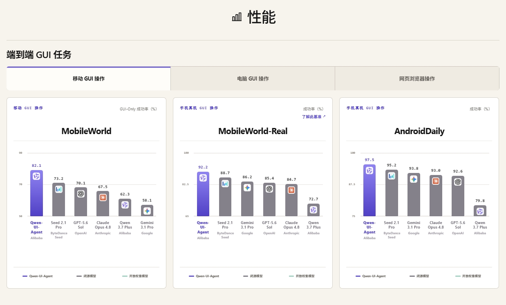
Task: Click the 70.1 score value
Action: 81,183
